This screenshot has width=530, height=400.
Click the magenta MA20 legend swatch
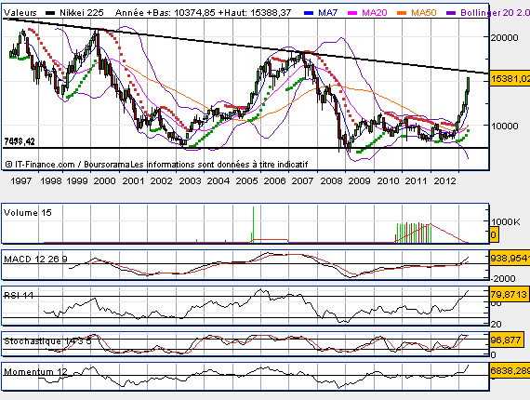(x=352, y=13)
